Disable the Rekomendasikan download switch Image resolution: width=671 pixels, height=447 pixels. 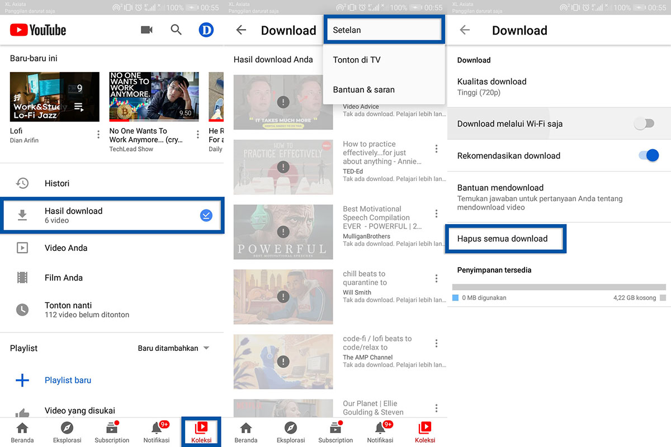tap(649, 156)
